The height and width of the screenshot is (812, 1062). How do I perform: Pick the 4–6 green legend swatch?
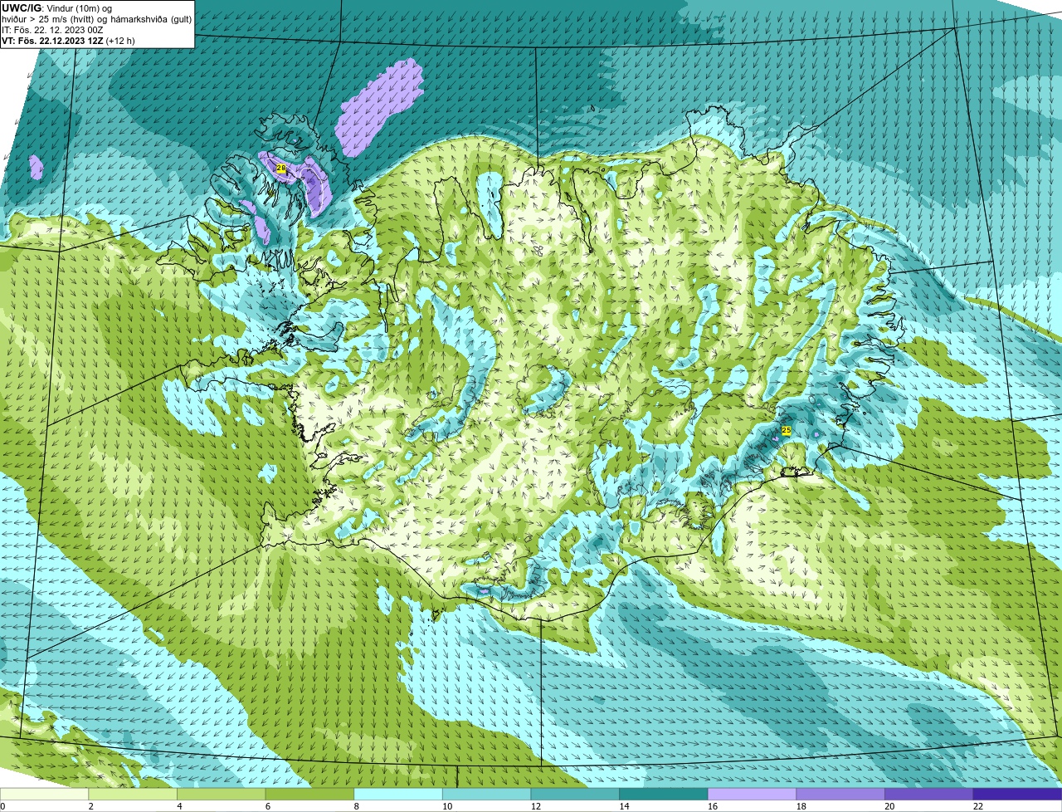coord(222,794)
